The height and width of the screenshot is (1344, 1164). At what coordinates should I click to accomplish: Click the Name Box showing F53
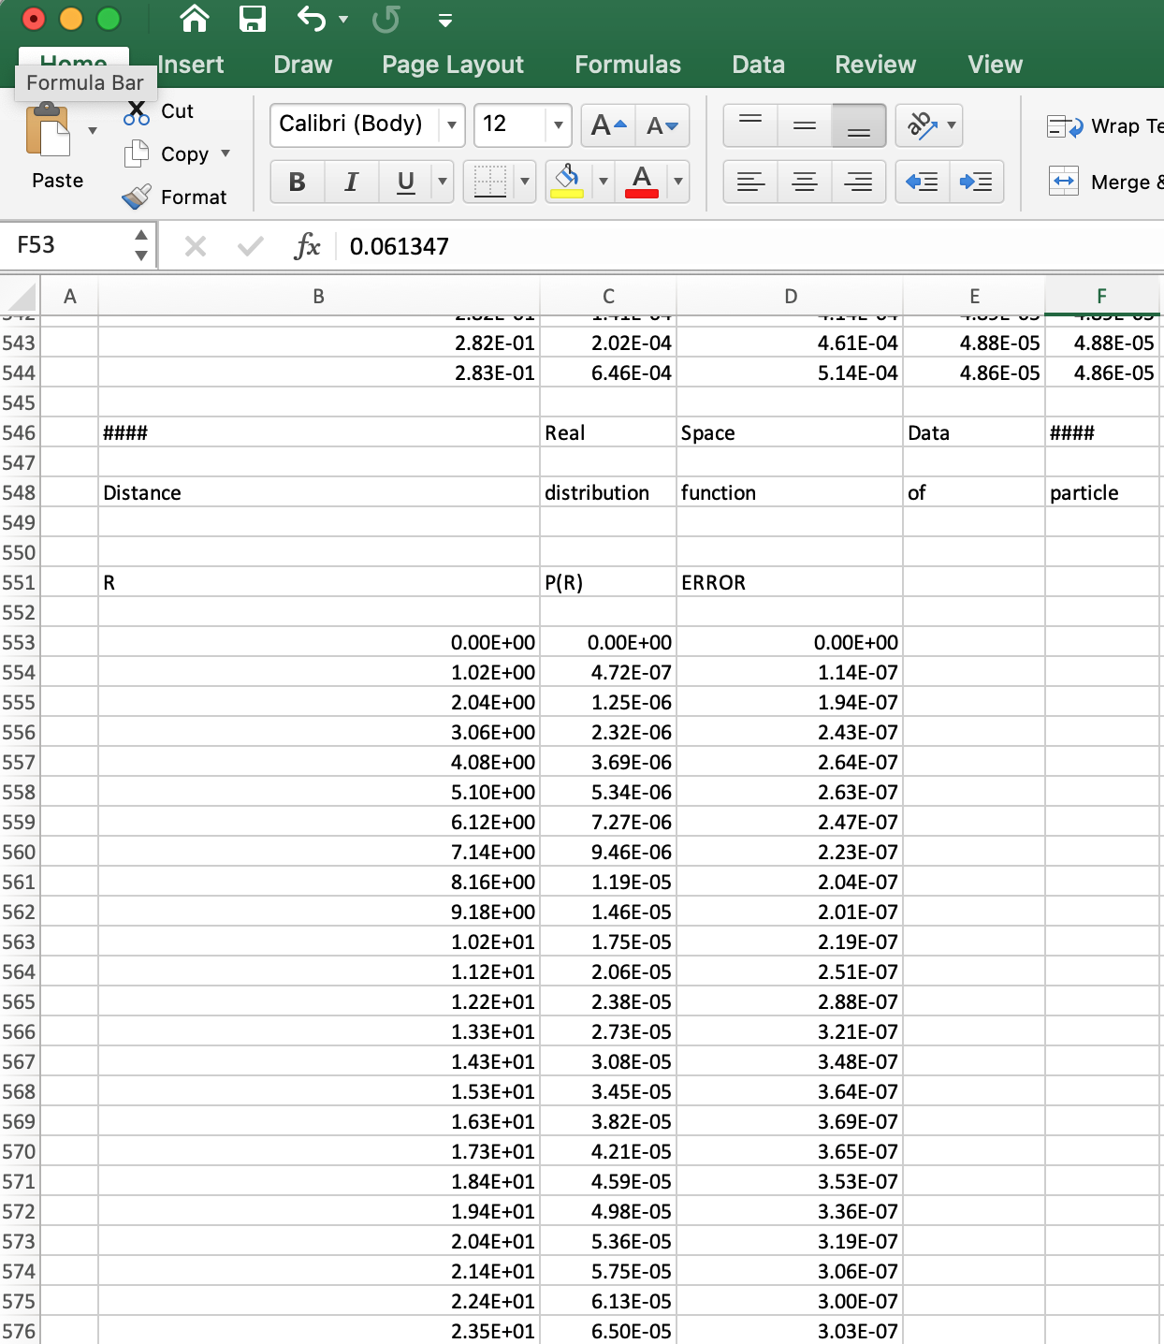[x=65, y=245]
